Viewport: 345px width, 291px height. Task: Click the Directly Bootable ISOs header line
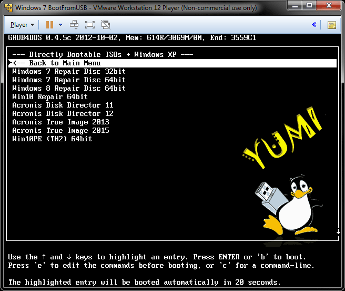coord(103,54)
